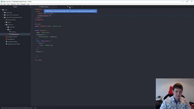Click the Atom logo in title bar

[2, 2]
